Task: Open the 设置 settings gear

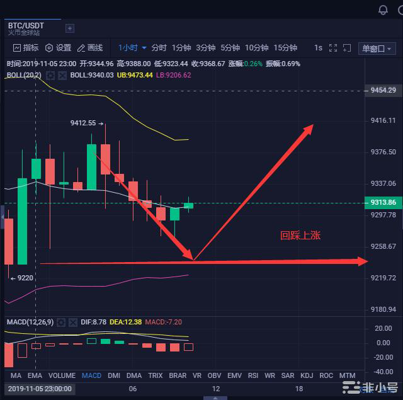Action: pyautogui.click(x=59, y=48)
